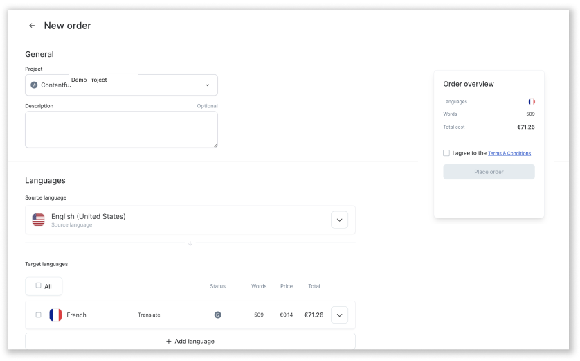Click Translate in the French row
This screenshot has width=580, height=361.
pyautogui.click(x=149, y=315)
